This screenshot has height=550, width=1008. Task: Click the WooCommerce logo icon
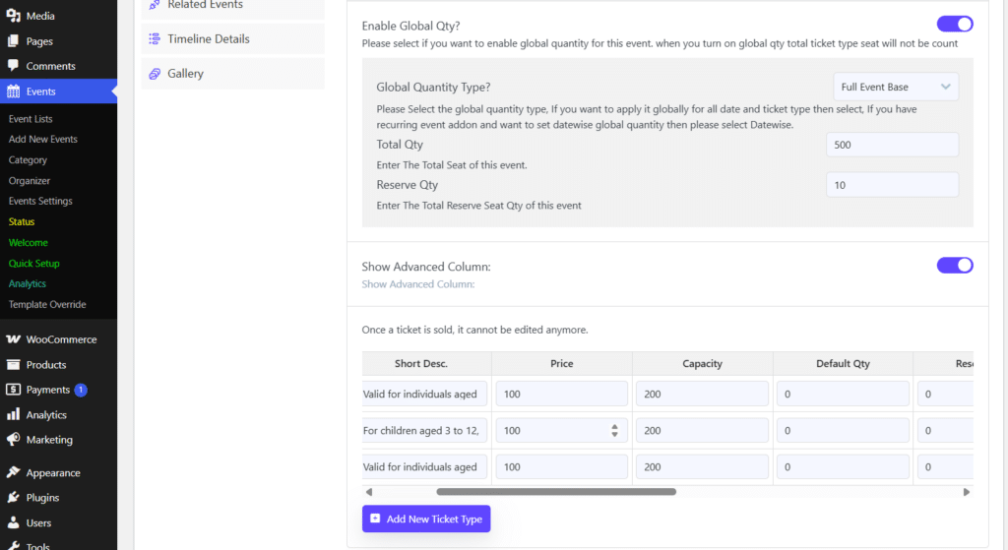[x=14, y=339]
